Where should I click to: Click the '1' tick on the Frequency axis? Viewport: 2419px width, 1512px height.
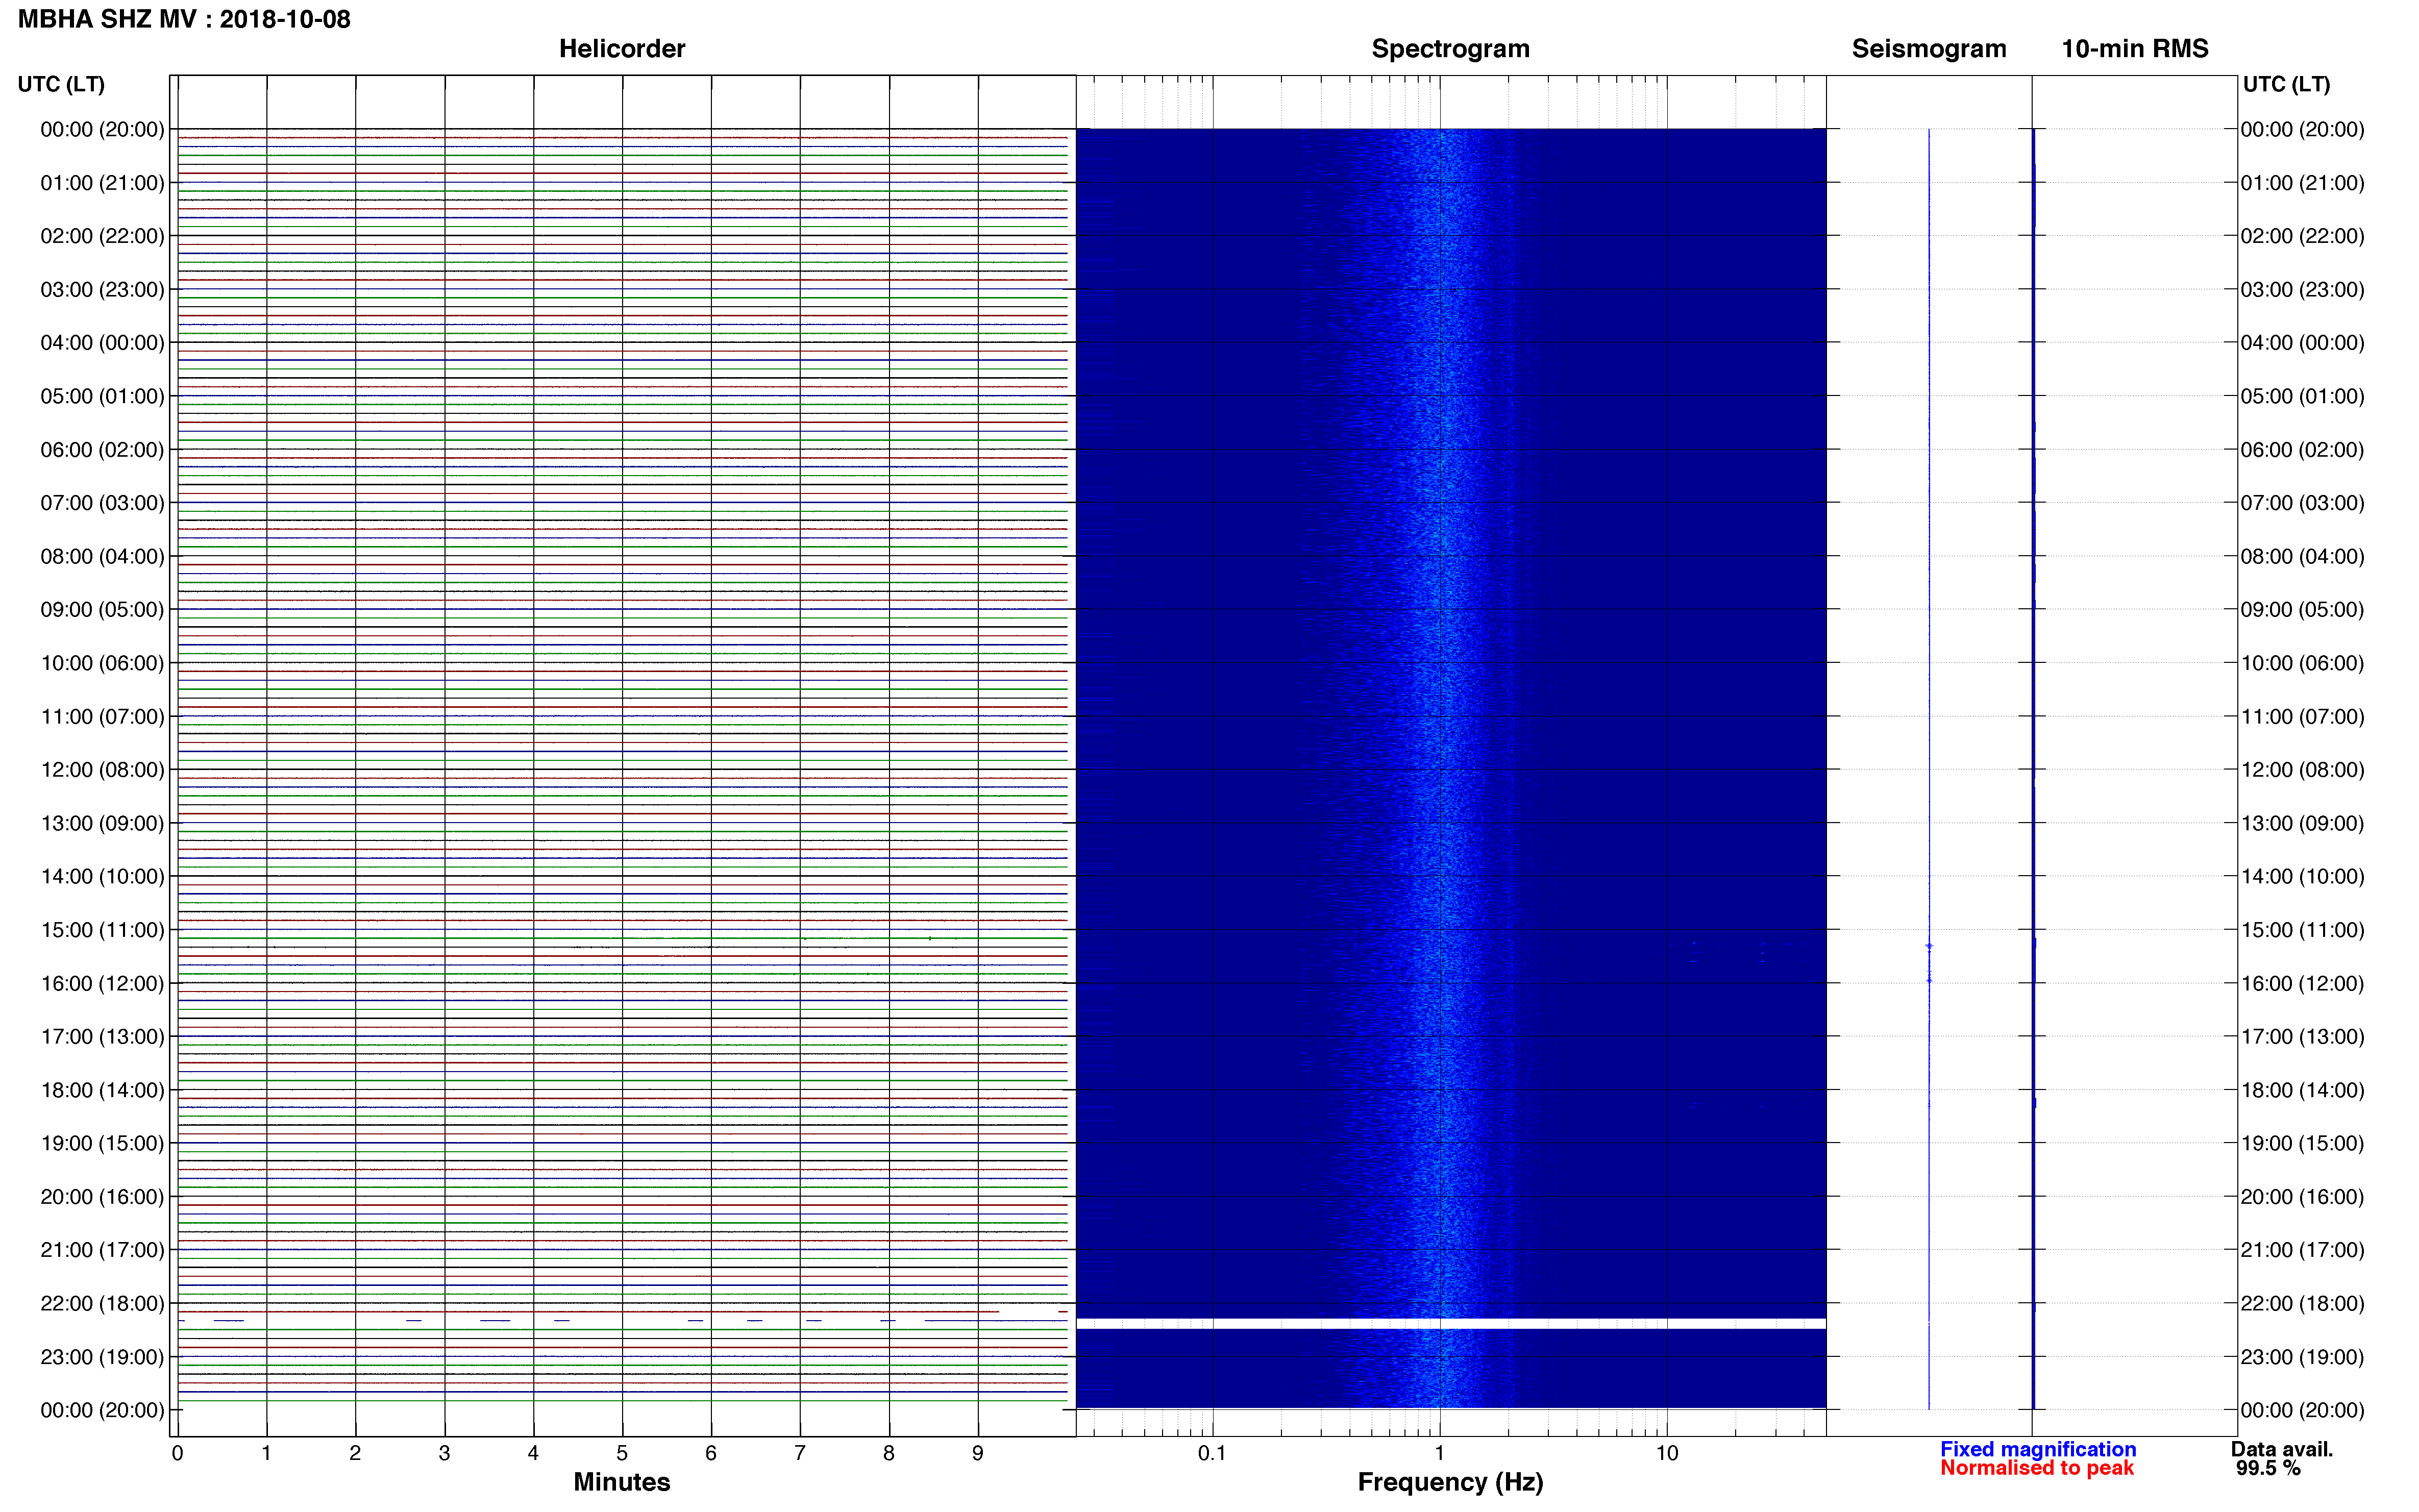[1439, 1453]
